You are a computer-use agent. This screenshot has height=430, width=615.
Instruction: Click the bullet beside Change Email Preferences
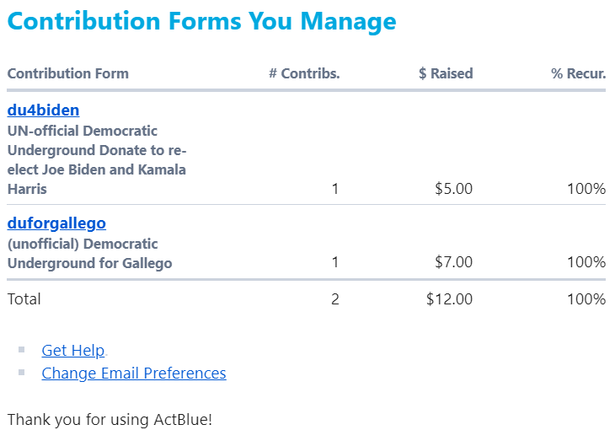(x=23, y=372)
